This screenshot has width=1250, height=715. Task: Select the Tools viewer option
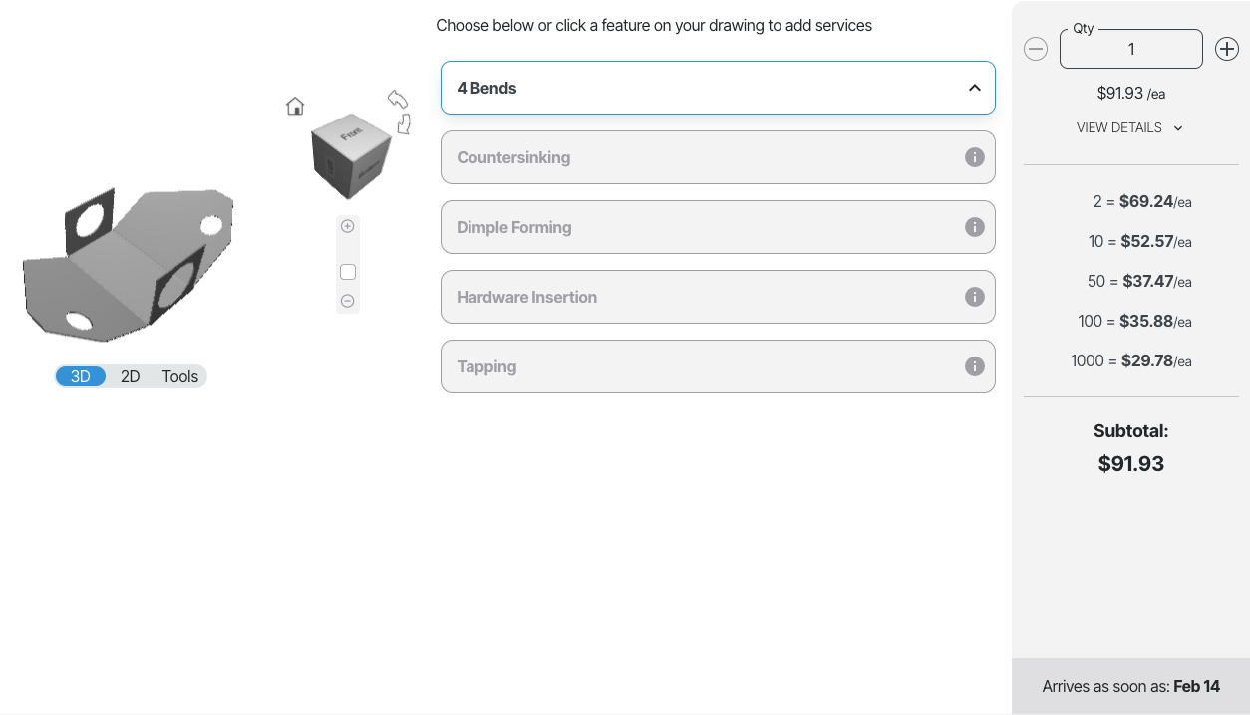pos(180,376)
